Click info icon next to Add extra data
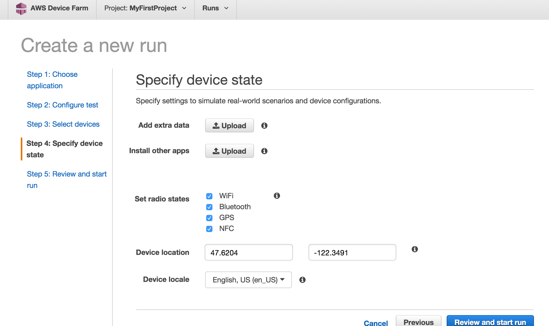This screenshot has height=326, width=549. tap(264, 126)
